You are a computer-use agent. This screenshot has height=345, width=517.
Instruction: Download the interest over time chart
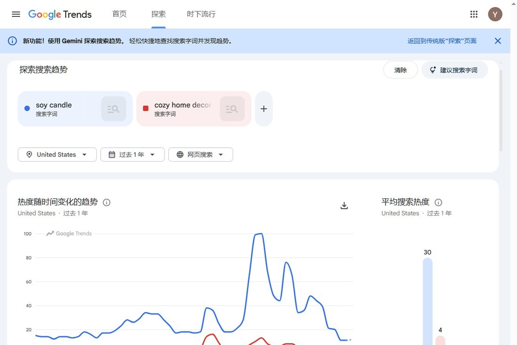tap(344, 205)
